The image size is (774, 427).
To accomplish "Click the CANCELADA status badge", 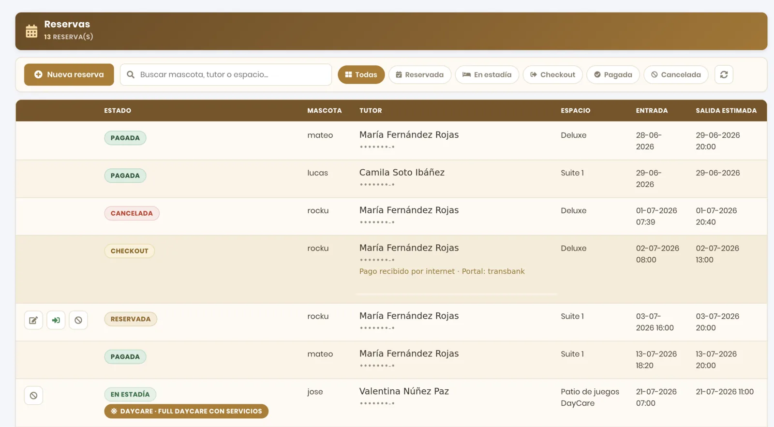I will pyautogui.click(x=132, y=213).
